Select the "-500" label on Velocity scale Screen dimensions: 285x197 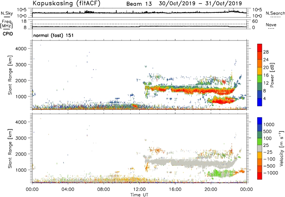[269, 166]
